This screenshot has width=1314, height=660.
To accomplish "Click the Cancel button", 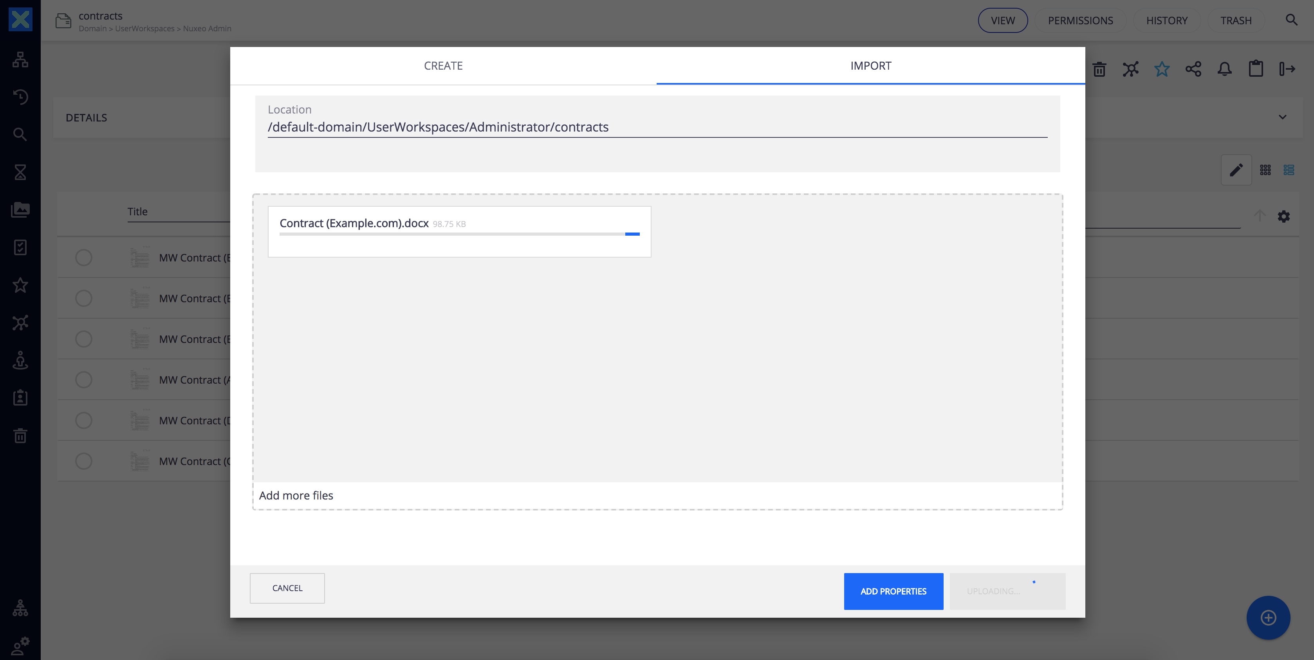I will coord(287,588).
